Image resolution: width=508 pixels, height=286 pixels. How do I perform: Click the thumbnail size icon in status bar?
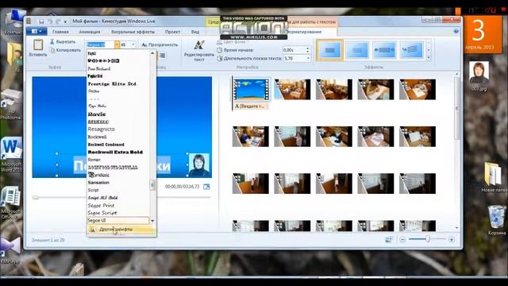(x=388, y=240)
